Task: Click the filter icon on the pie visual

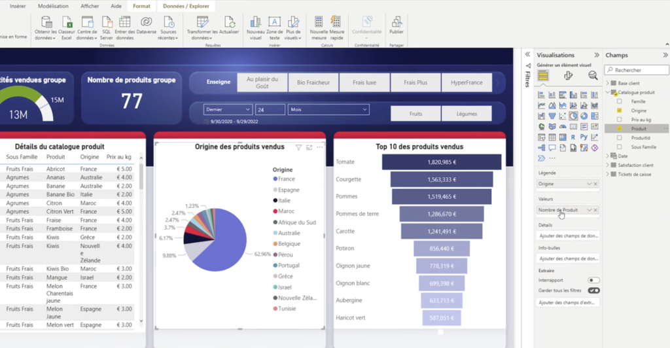Action: click(298, 147)
